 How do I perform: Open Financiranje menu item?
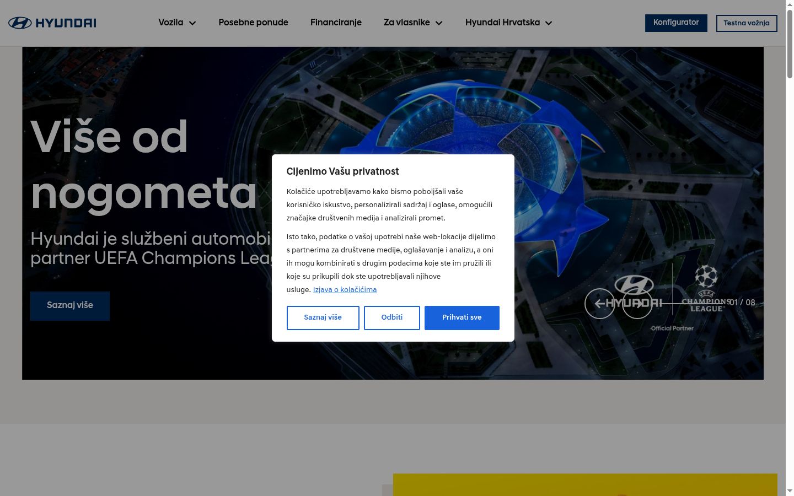point(336,23)
